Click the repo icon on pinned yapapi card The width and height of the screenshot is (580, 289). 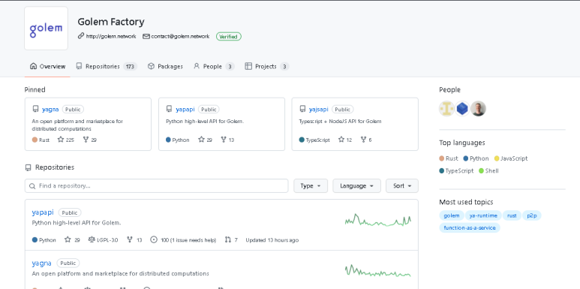pos(169,109)
